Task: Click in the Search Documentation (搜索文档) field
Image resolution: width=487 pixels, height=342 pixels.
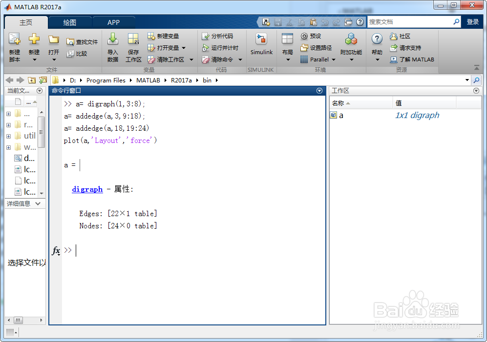Action: click(410, 22)
